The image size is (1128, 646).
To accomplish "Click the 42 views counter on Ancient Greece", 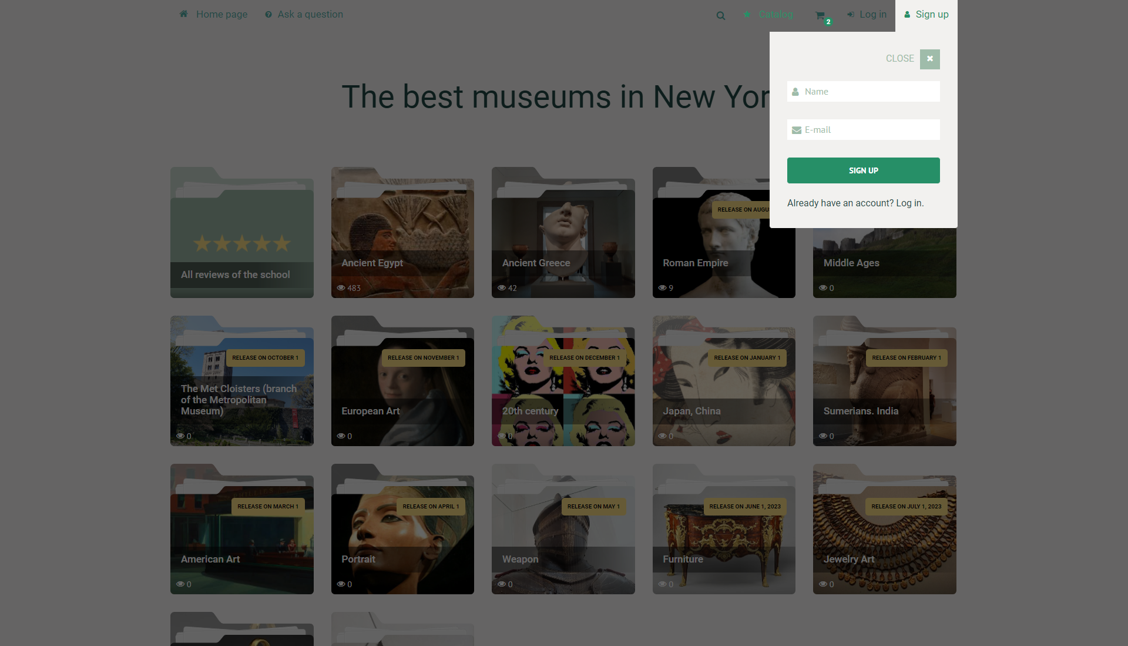I will click(x=507, y=288).
